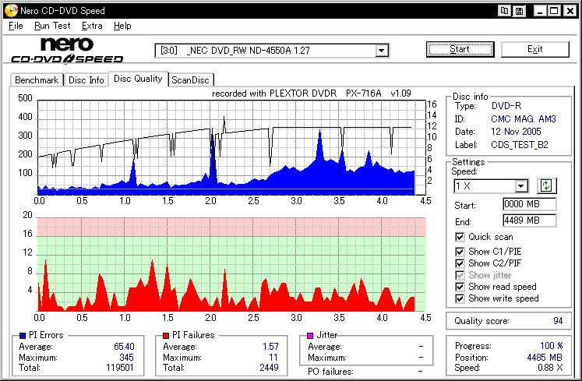Viewport: 582px width, 381px height.
Task: Click the disc ID CMC MAG. AM3
Action: [x=524, y=119]
